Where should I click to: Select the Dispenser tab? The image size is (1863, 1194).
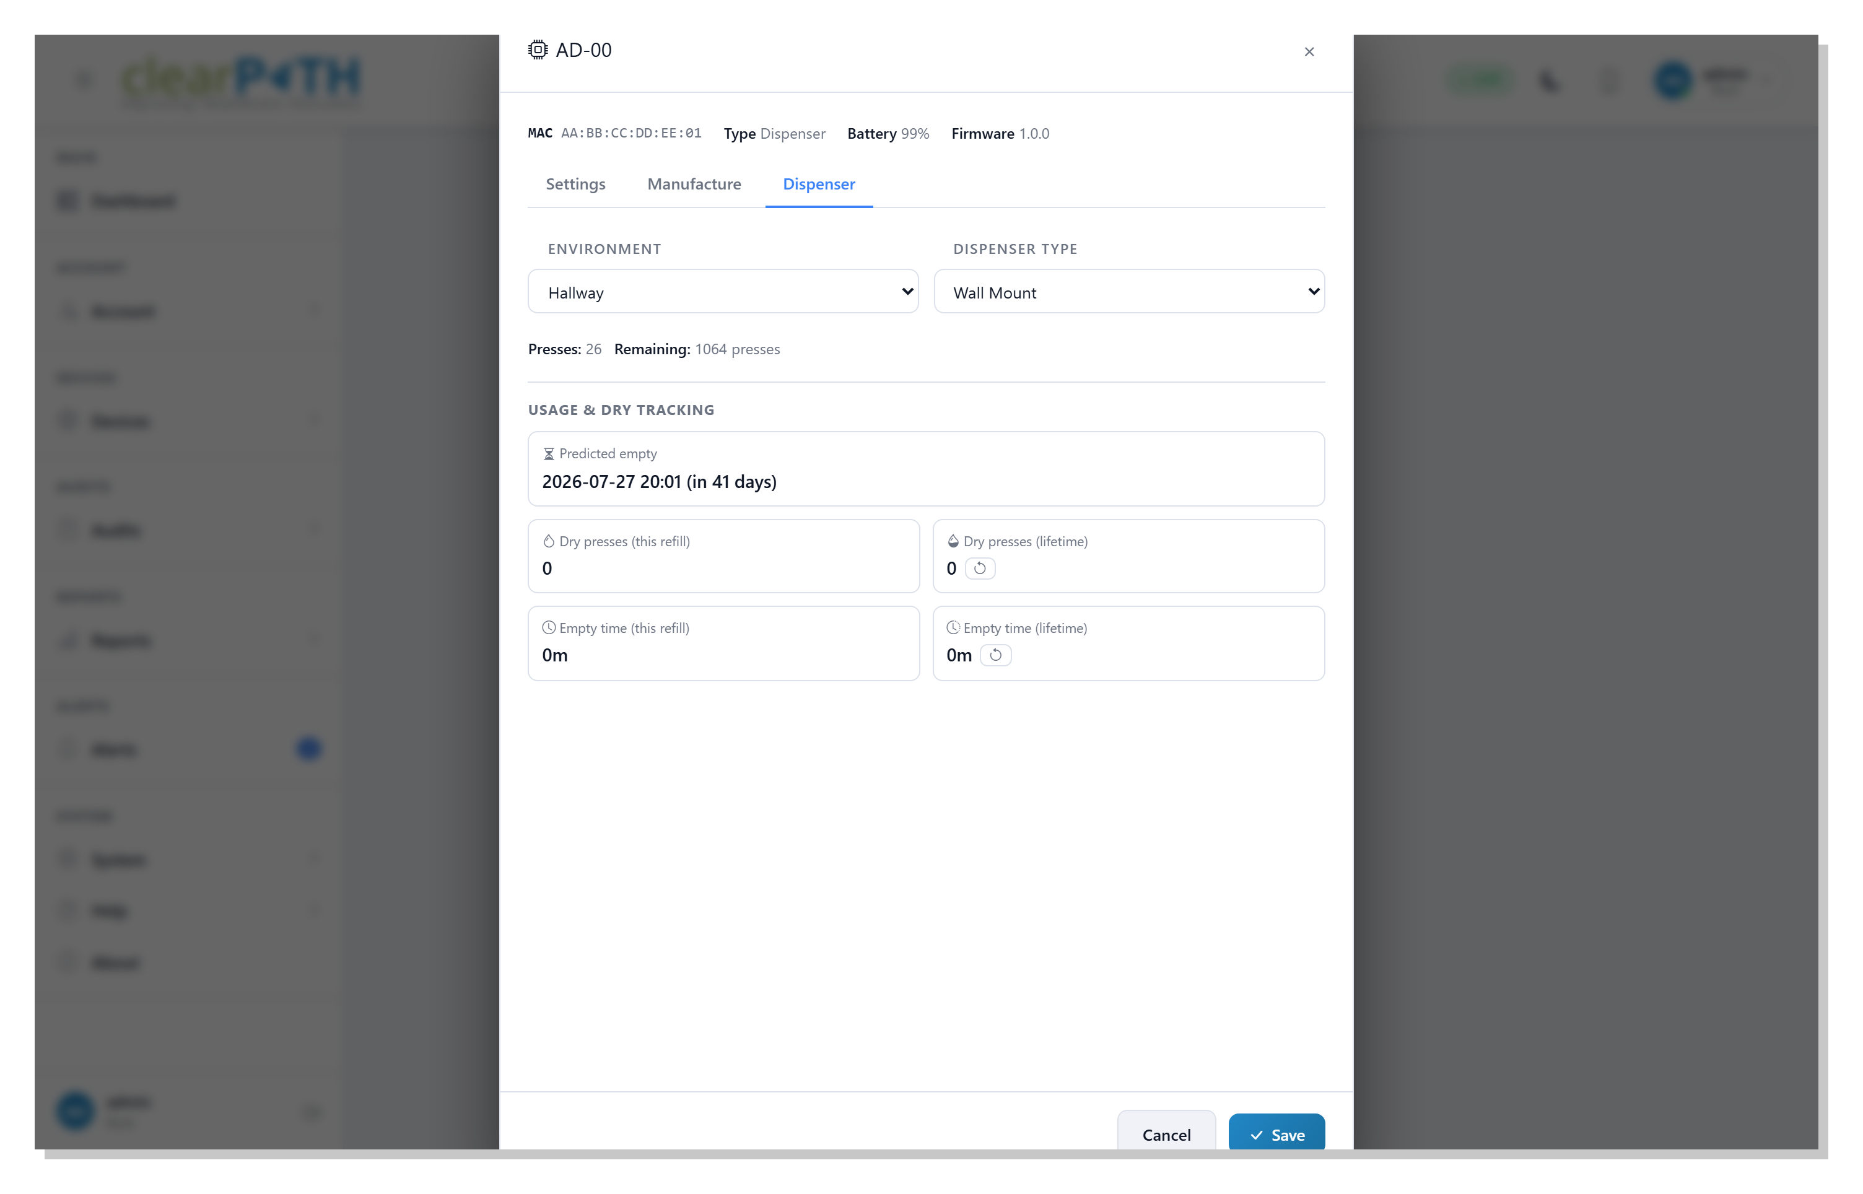[819, 184]
